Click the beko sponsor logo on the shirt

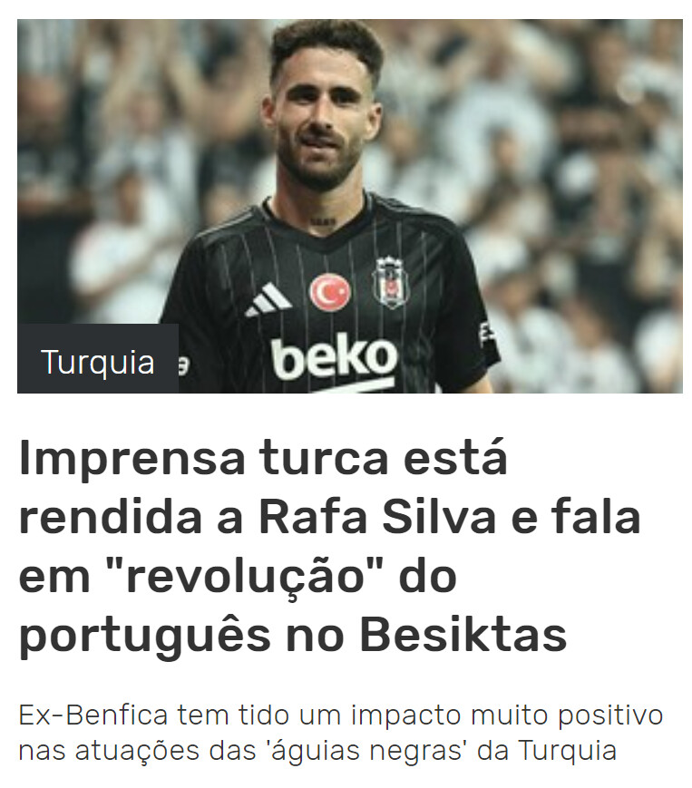point(334,358)
